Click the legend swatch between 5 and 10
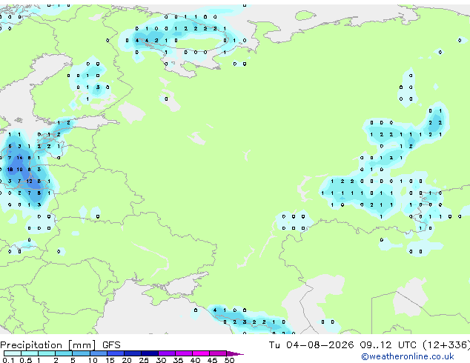The width and height of the screenshot is (470, 363). pos(82,353)
